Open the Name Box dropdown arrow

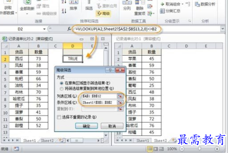(x=45, y=29)
